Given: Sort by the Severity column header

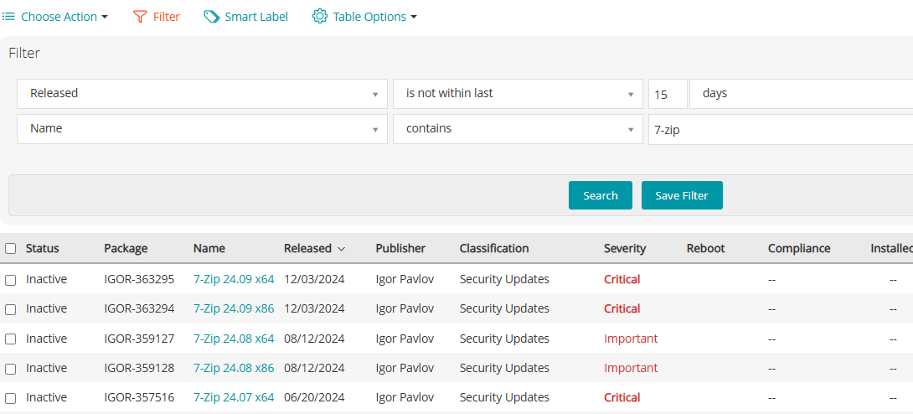Looking at the screenshot, I should (x=625, y=249).
